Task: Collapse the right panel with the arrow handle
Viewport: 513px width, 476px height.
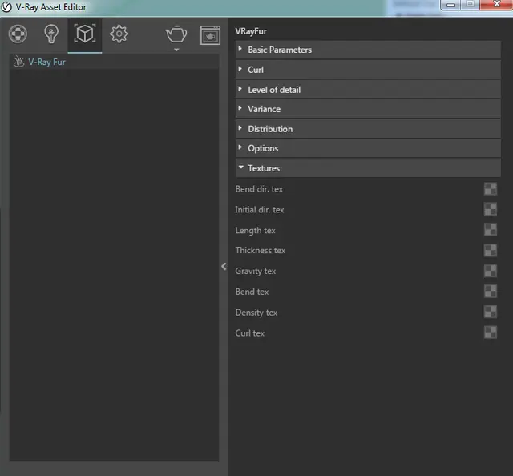Action: point(224,267)
